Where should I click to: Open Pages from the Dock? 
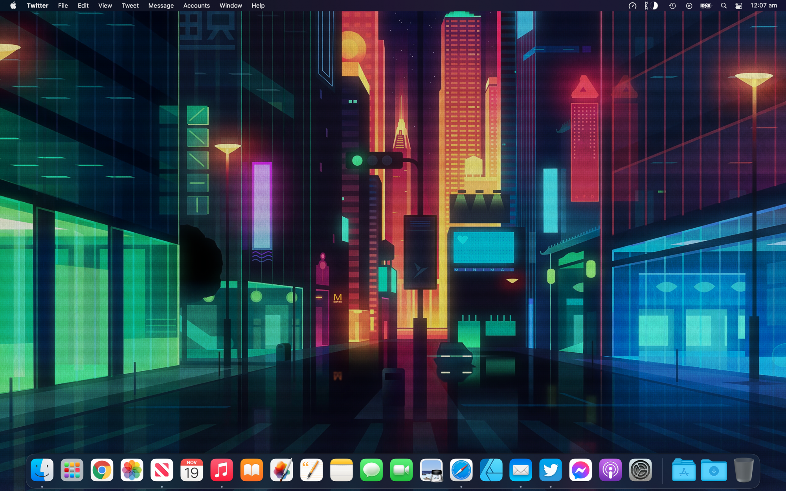tap(311, 470)
